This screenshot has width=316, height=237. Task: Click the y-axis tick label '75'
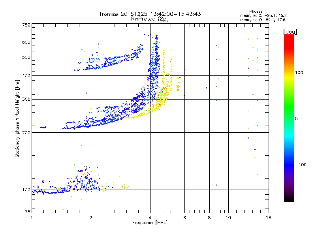tap(28, 212)
